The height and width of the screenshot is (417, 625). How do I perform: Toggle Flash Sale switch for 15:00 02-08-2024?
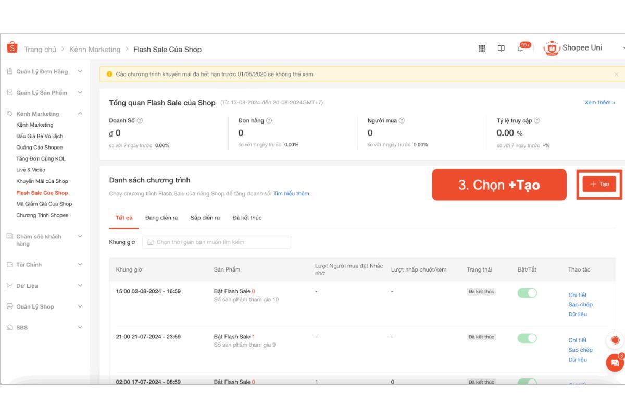pyautogui.click(x=527, y=293)
